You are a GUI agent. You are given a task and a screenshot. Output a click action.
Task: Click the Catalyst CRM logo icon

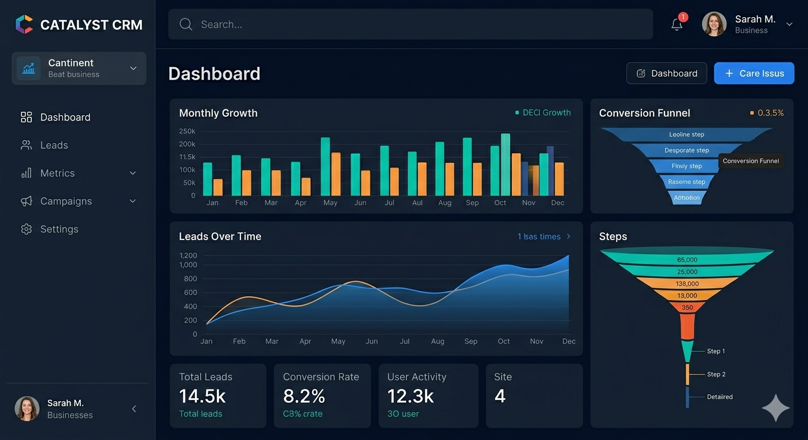tap(24, 24)
